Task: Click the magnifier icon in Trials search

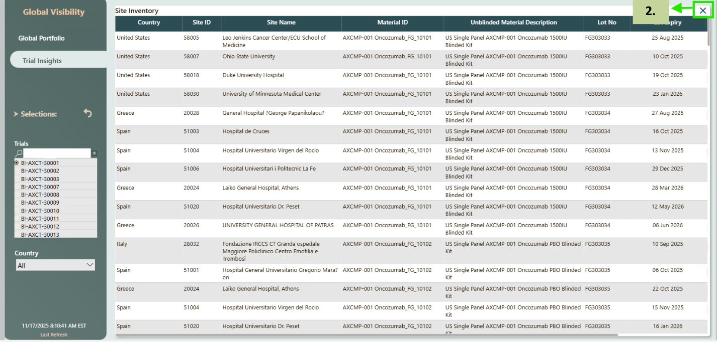Action: [19, 153]
